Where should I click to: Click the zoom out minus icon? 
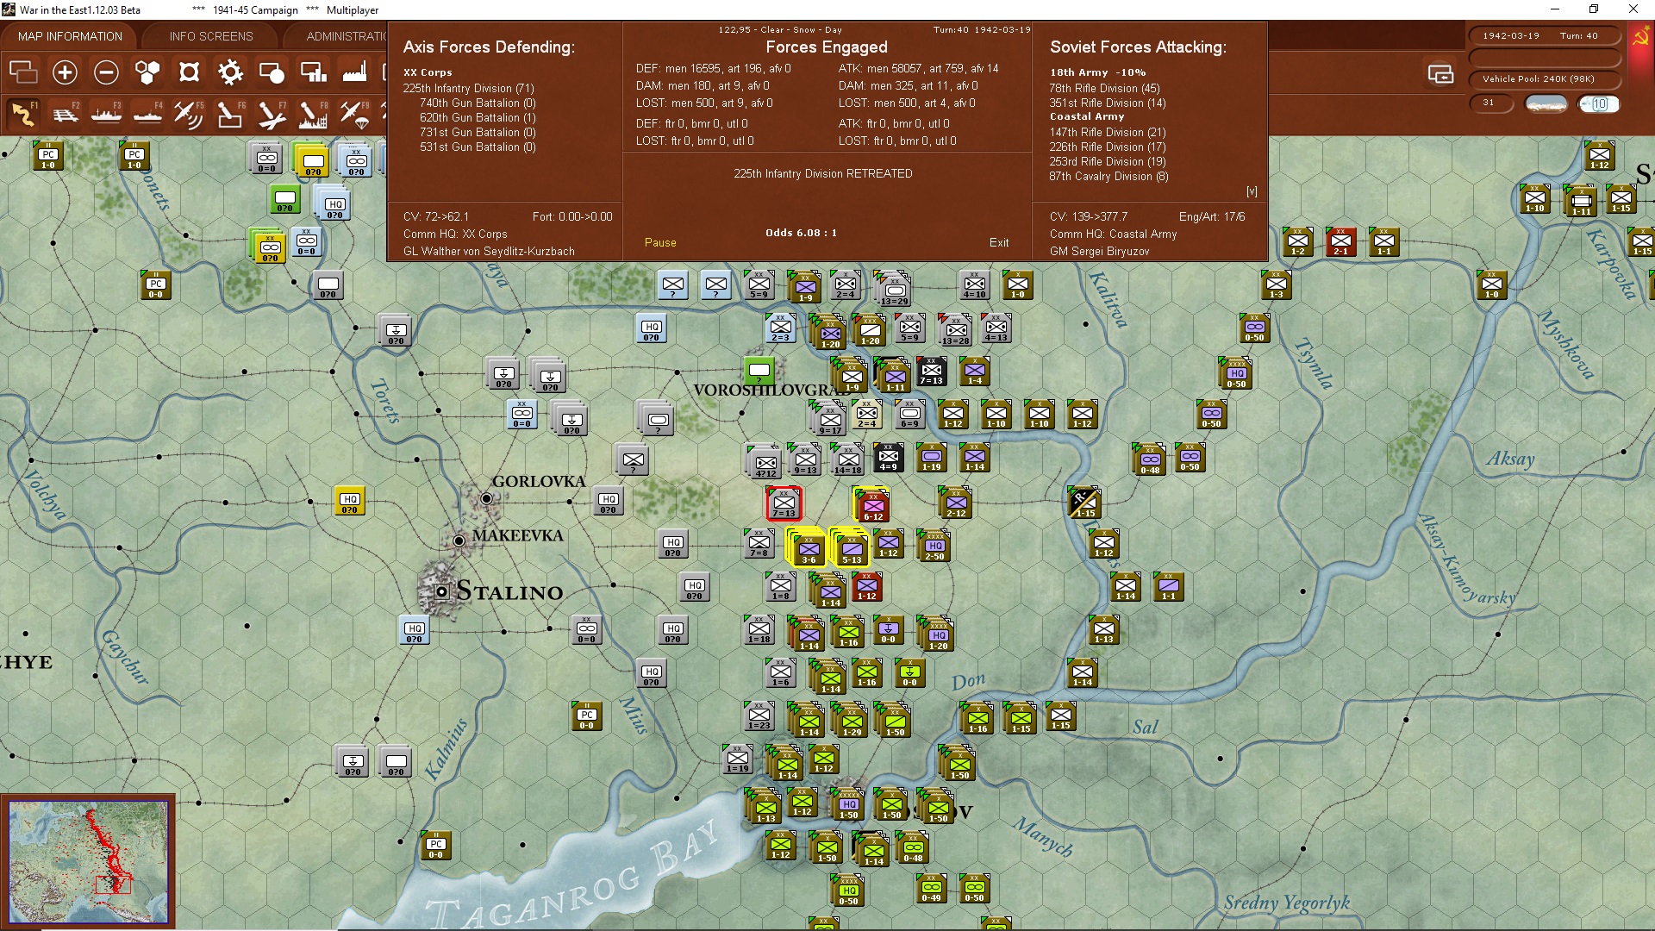point(106,72)
